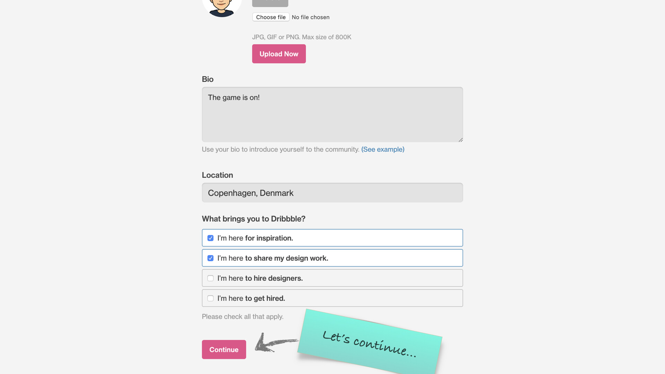Click the No file chosen text
665x374 pixels.
click(x=310, y=17)
